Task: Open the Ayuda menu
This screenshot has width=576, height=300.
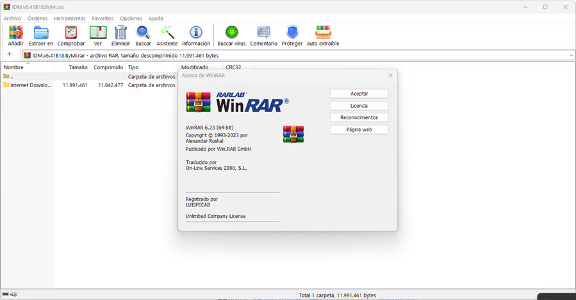Action: (156, 19)
